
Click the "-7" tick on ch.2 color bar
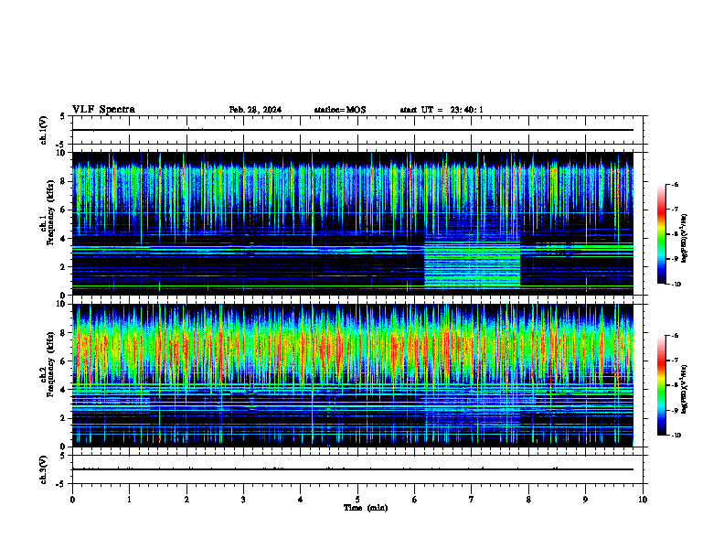(675, 361)
